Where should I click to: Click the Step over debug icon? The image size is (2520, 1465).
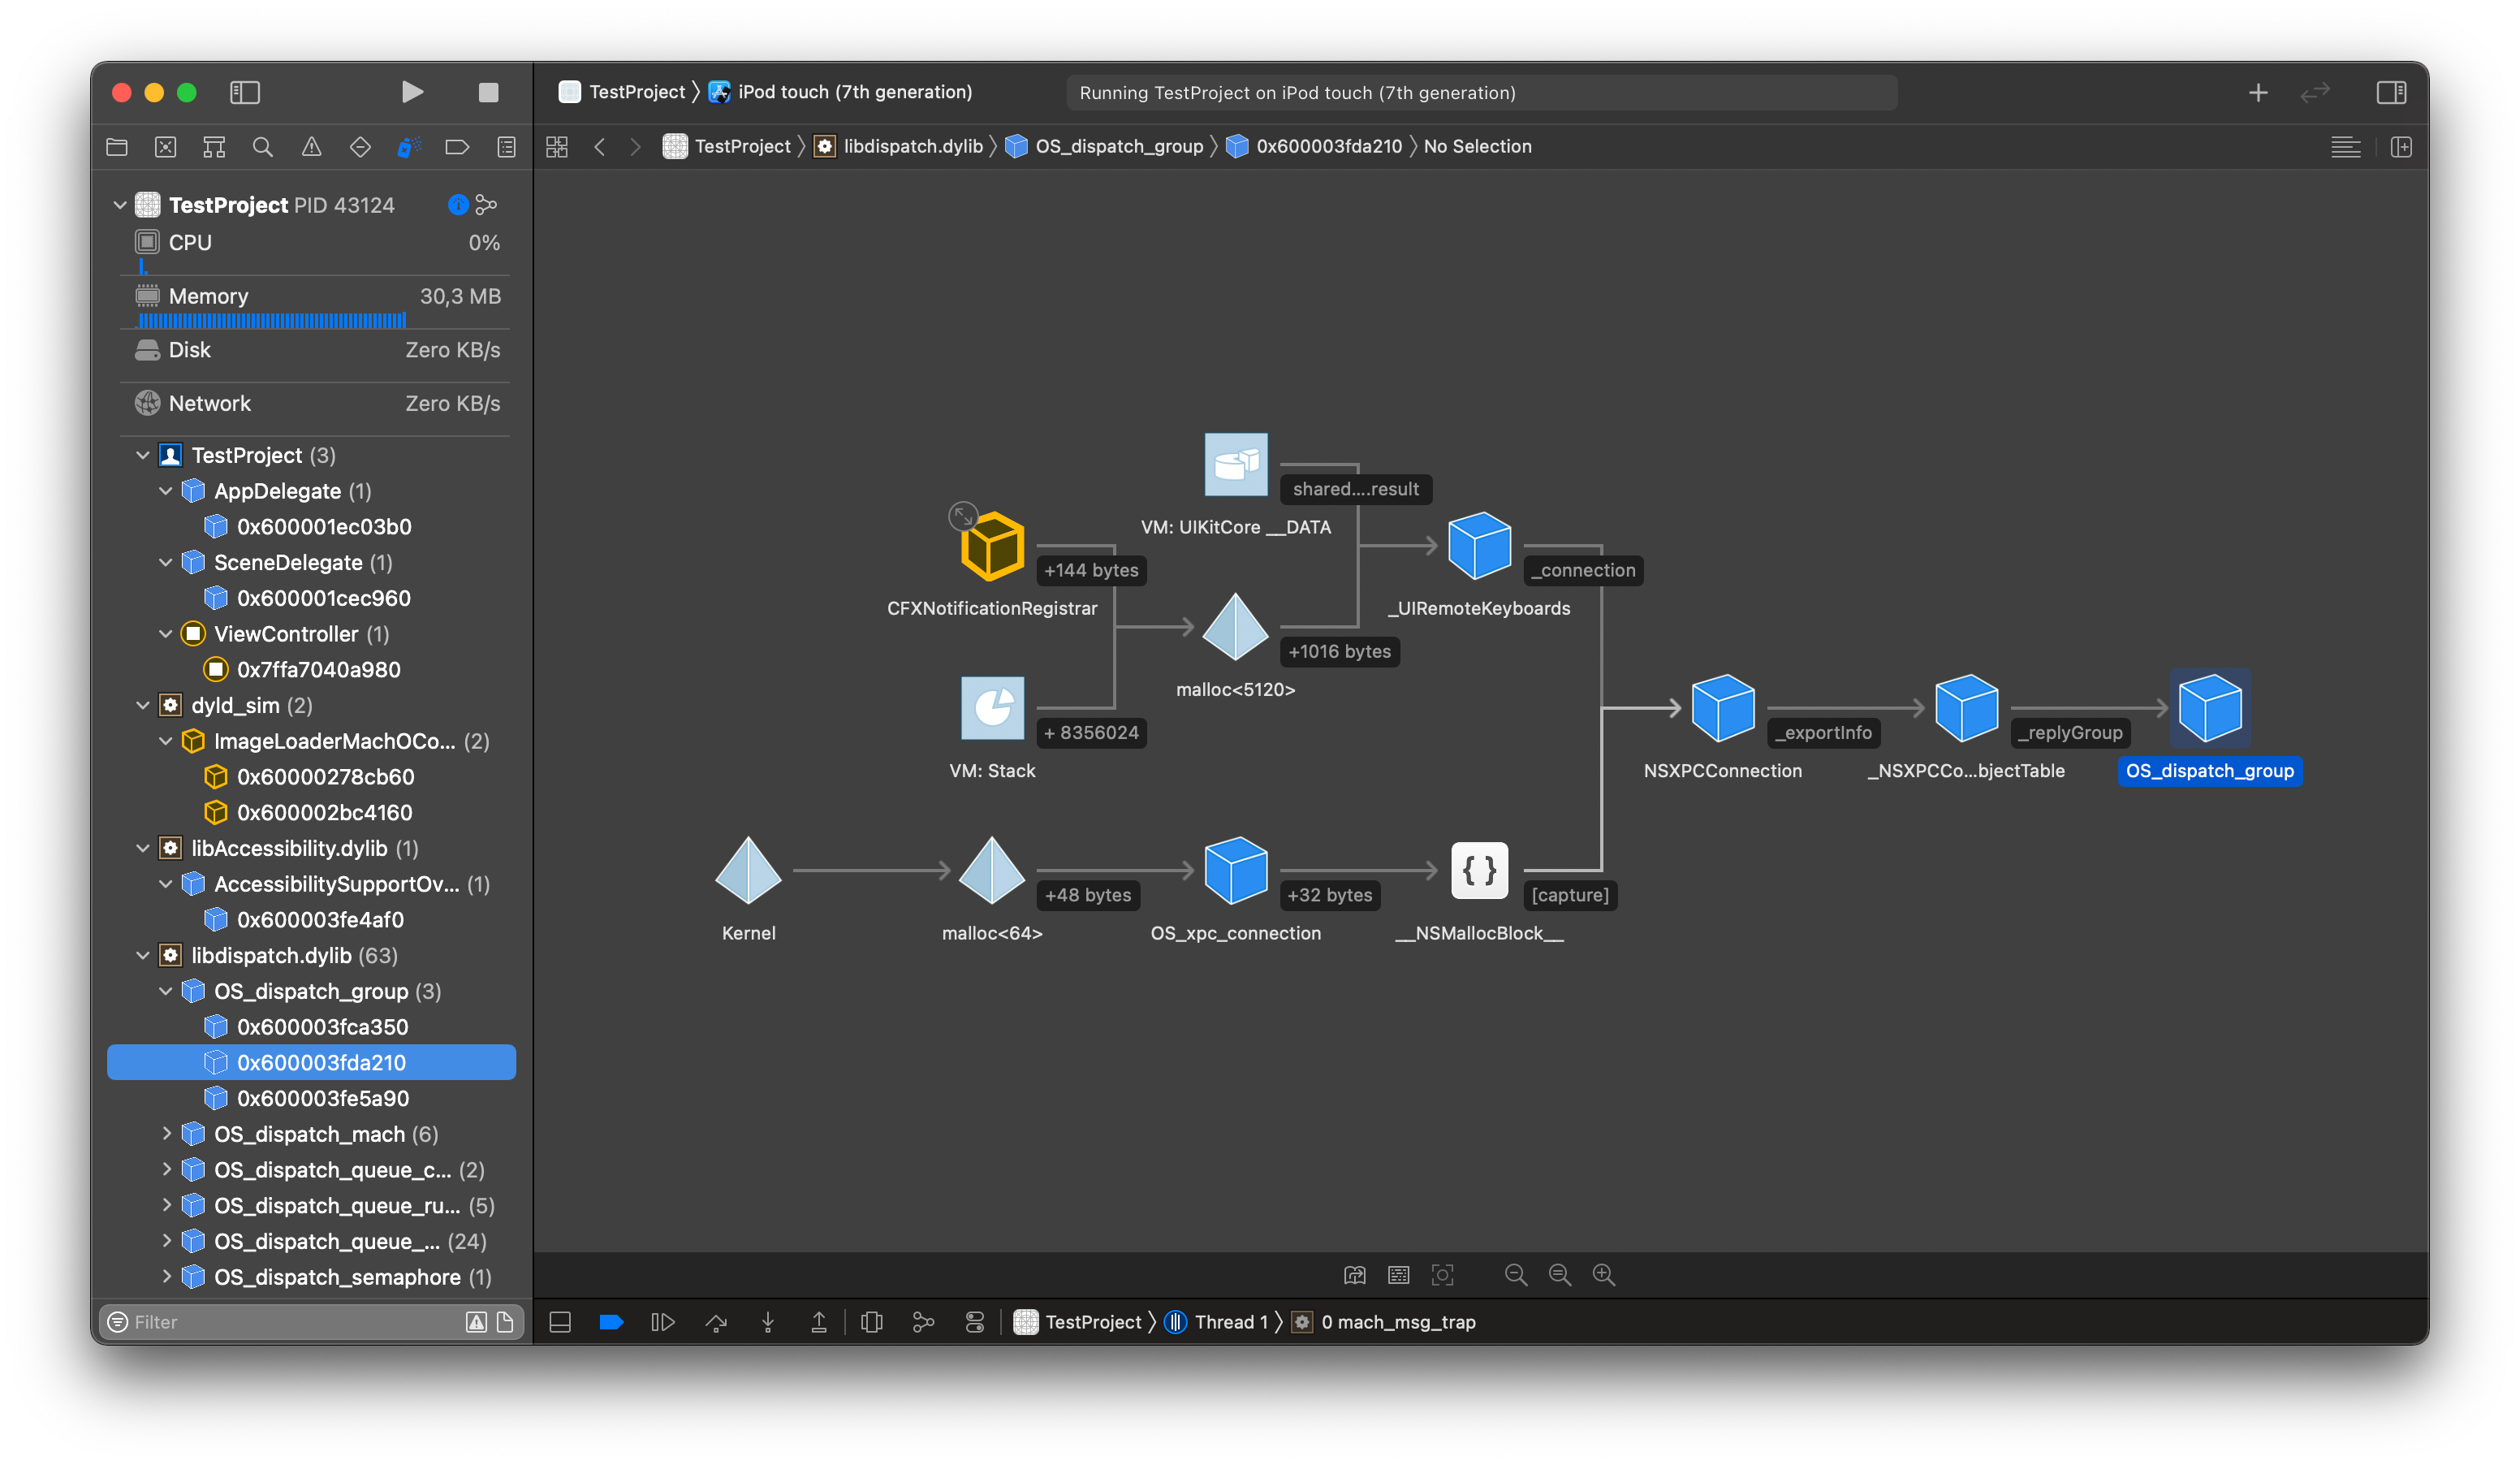(x=716, y=1322)
